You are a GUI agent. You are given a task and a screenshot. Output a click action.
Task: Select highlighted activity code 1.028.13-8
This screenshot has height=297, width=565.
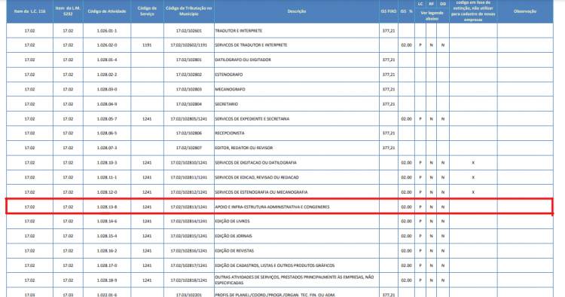point(107,207)
